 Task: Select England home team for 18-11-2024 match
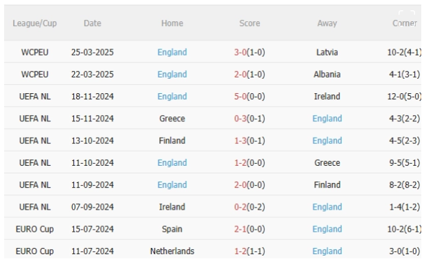pyautogui.click(x=172, y=97)
